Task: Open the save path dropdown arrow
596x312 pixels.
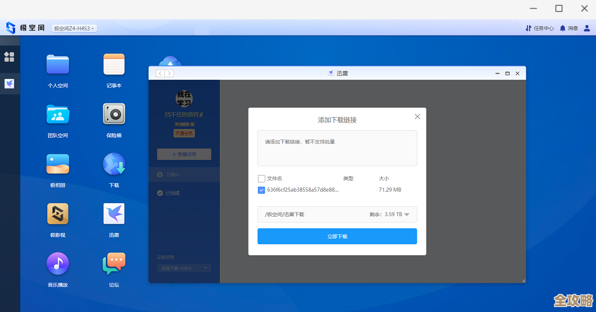Action: [x=407, y=215]
